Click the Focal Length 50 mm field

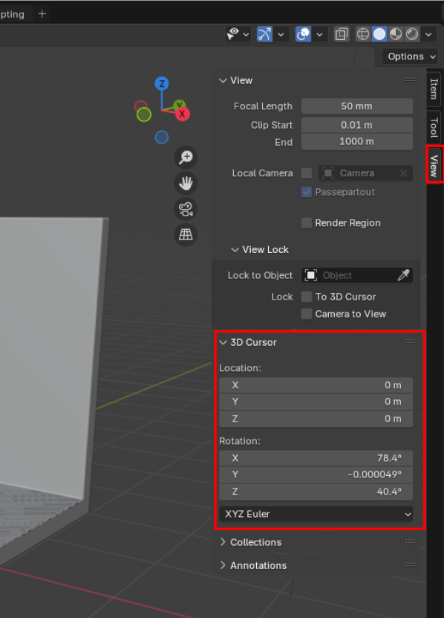357,106
